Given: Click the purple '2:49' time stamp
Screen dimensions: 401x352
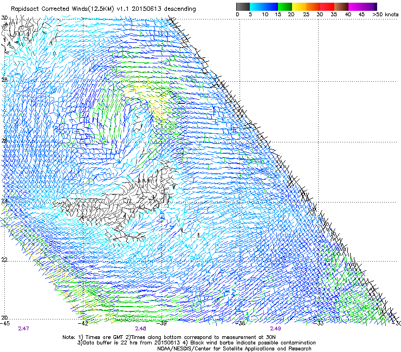Looking at the screenshot, I should (x=275, y=329).
